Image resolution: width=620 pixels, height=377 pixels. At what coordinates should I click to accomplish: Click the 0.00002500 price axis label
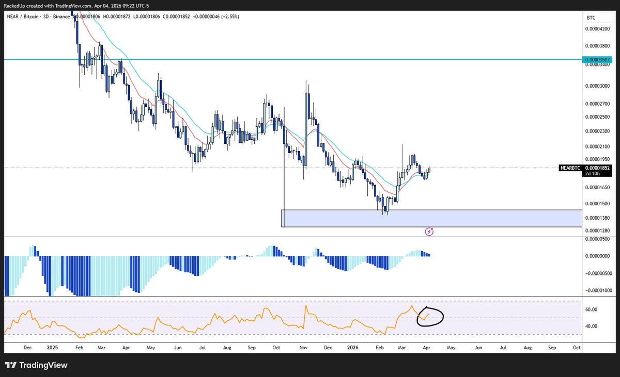point(597,117)
